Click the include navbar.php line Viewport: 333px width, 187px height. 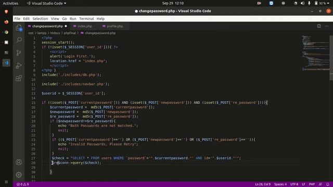[75, 84]
